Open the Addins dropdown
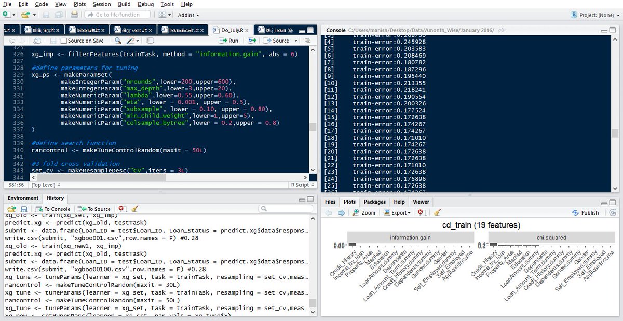 coord(188,15)
